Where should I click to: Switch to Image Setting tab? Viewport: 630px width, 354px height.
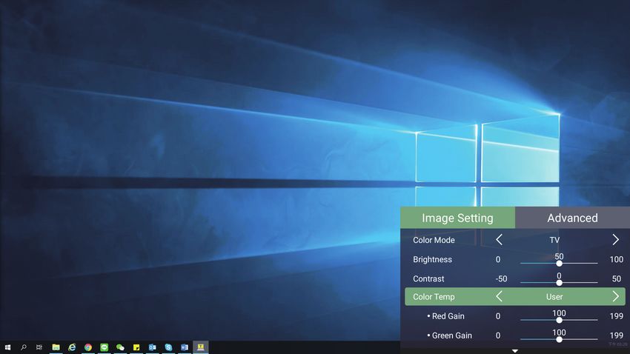pyautogui.click(x=457, y=218)
